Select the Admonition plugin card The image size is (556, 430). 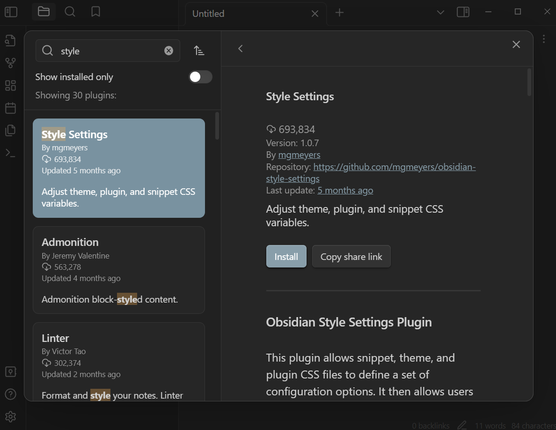(119, 270)
